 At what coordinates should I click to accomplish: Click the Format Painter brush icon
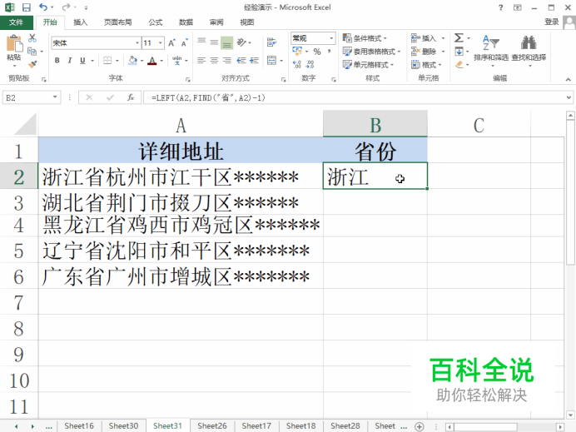pos(32,64)
